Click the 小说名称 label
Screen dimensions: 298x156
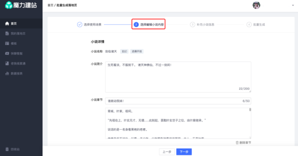point(96,51)
